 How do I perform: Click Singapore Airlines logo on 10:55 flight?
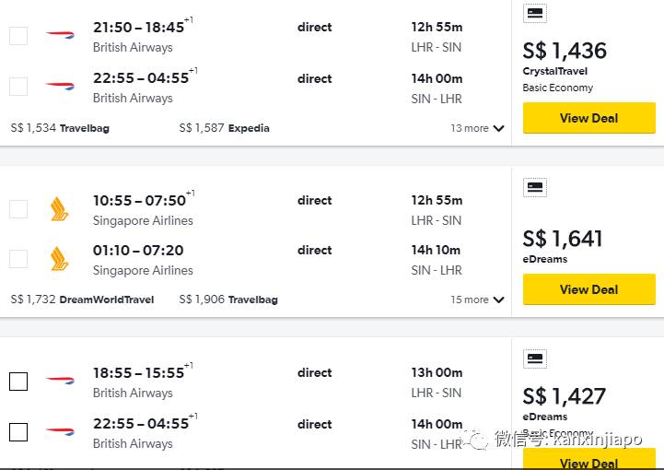(60, 209)
